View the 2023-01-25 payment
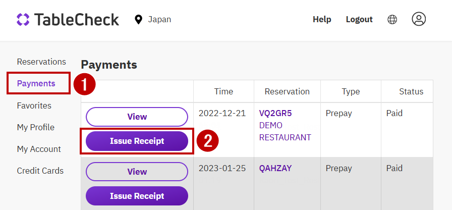 pyautogui.click(x=137, y=172)
